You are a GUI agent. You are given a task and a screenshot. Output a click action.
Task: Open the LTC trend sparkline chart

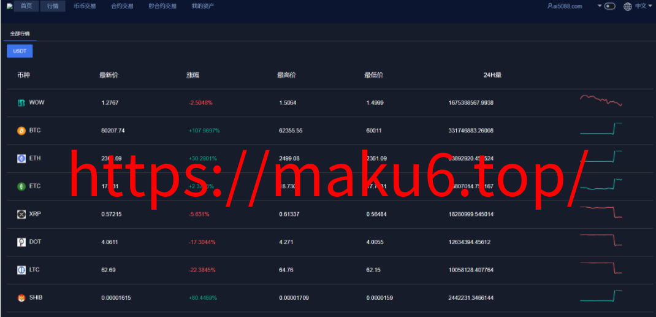coord(601,268)
